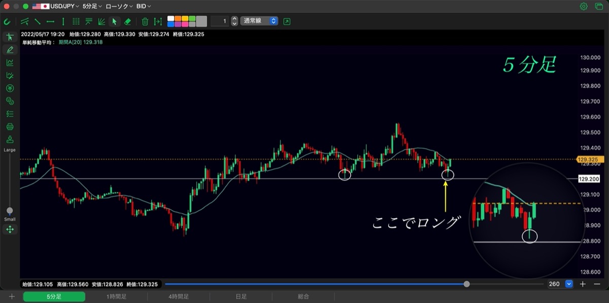Open settings gear at top right
The width and height of the screenshot is (609, 303).
pyautogui.click(x=584, y=7)
